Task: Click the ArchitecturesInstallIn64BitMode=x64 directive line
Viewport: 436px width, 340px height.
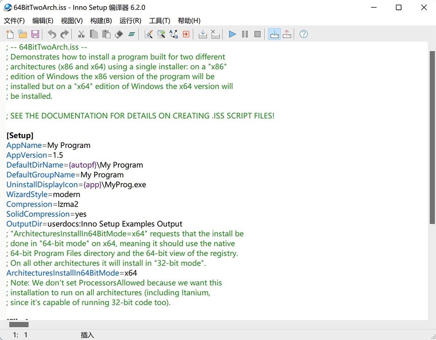Action: (72, 273)
